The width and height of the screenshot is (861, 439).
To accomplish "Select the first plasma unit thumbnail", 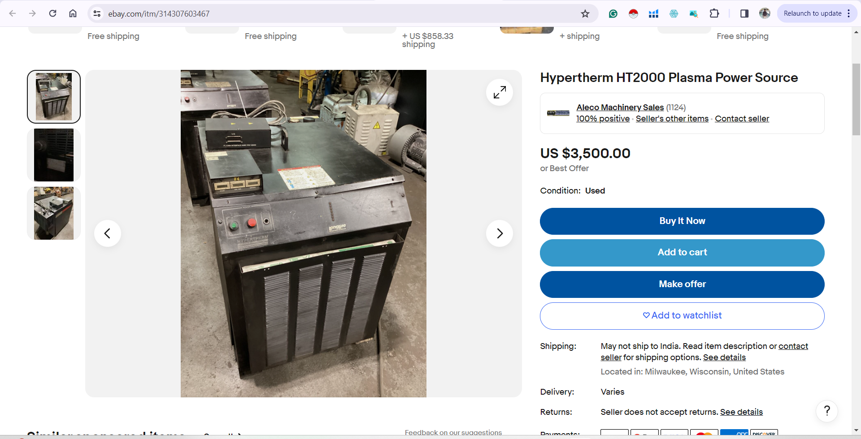I will coord(54,97).
